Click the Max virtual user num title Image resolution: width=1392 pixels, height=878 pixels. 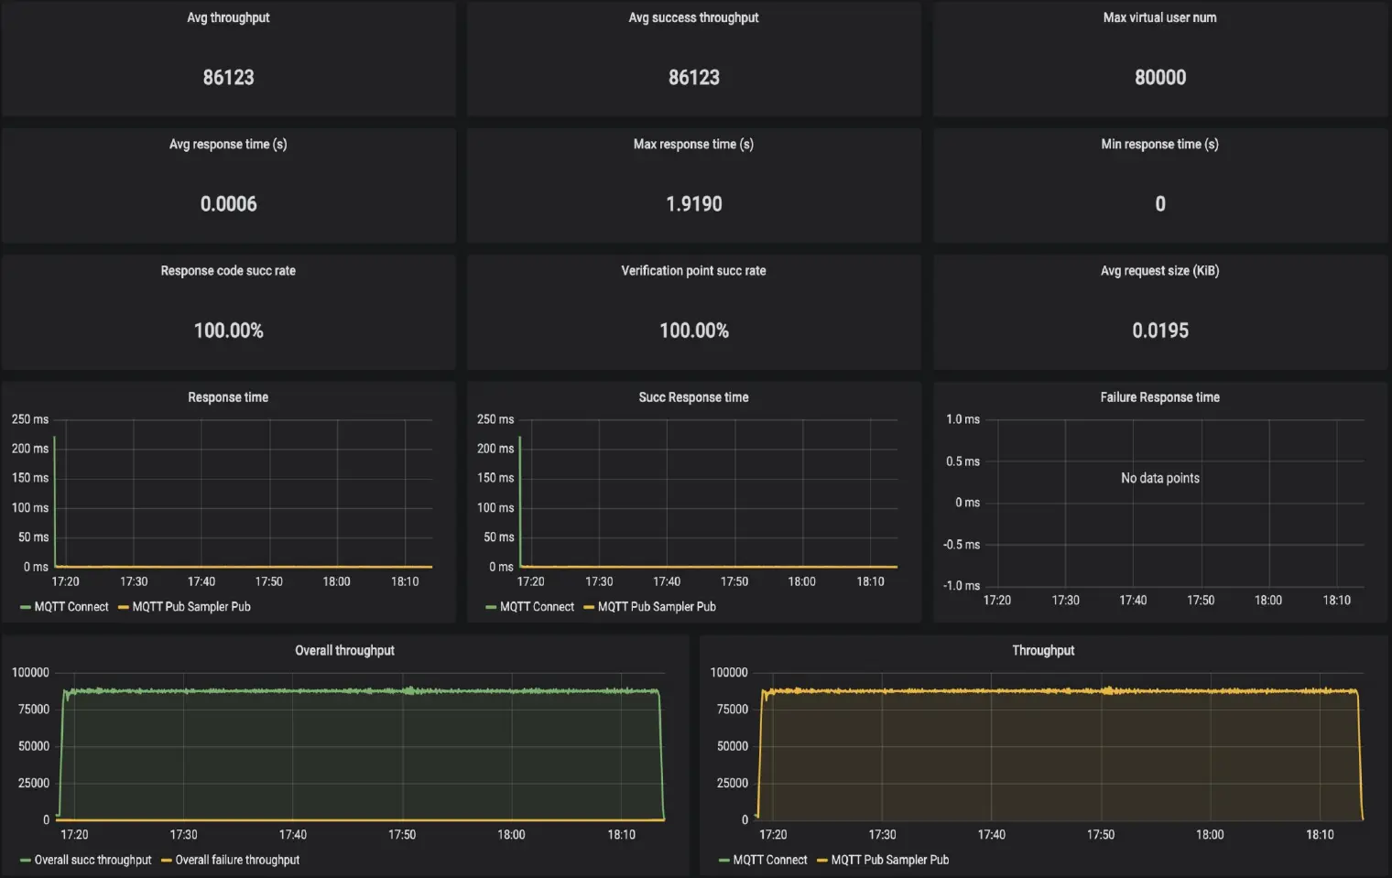tap(1159, 17)
